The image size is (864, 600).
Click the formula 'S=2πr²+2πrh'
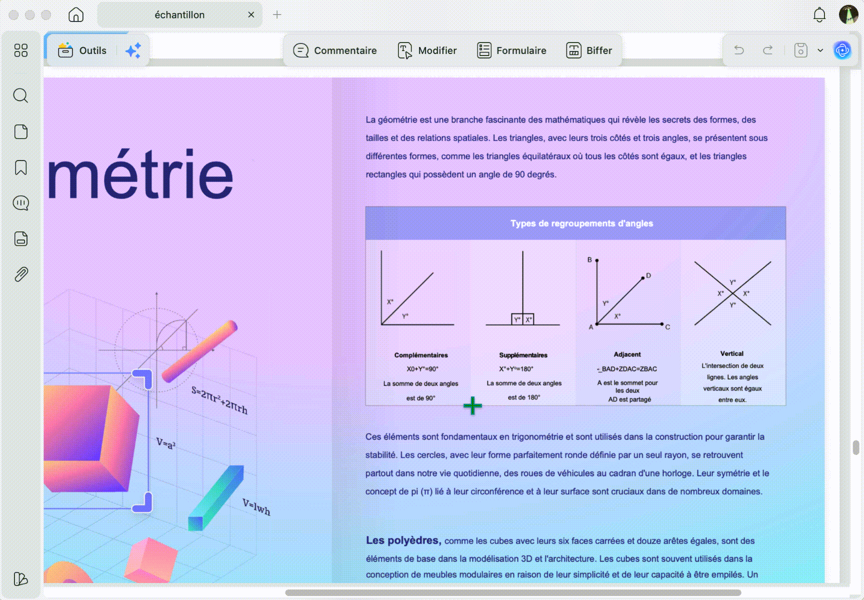(x=219, y=400)
